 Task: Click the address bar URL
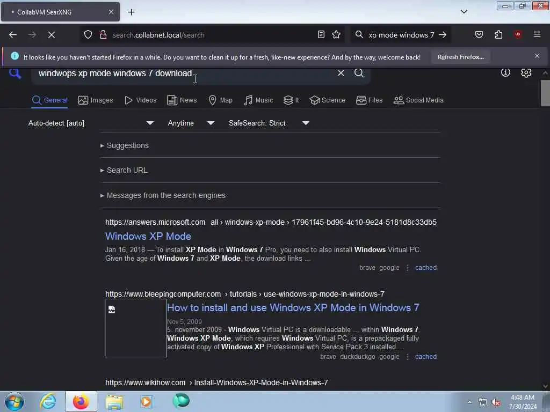point(158,35)
